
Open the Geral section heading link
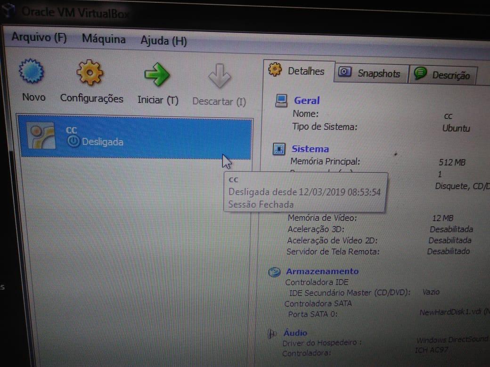coord(307,101)
